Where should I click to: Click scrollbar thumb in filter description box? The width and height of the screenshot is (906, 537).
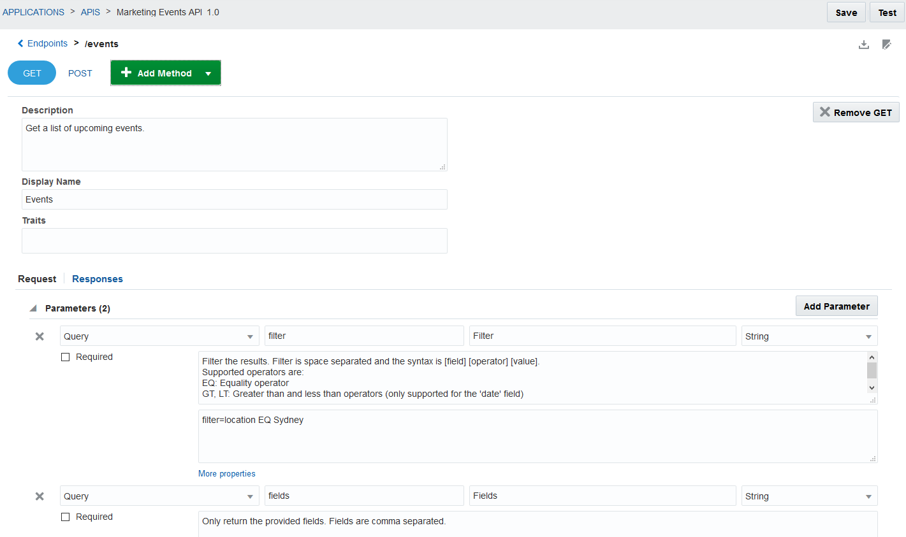click(x=872, y=371)
